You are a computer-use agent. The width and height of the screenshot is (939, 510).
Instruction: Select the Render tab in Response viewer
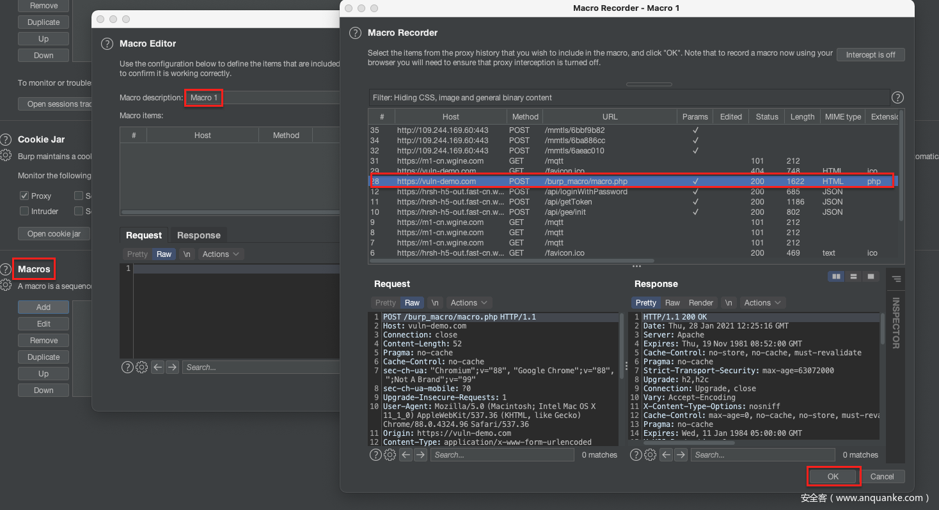(700, 303)
